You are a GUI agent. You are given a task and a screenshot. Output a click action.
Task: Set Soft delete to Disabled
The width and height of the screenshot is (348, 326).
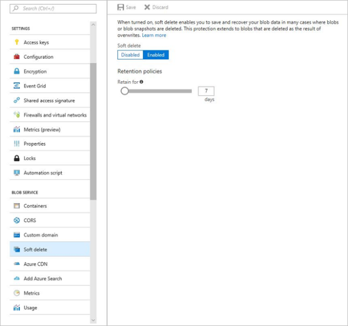point(130,55)
